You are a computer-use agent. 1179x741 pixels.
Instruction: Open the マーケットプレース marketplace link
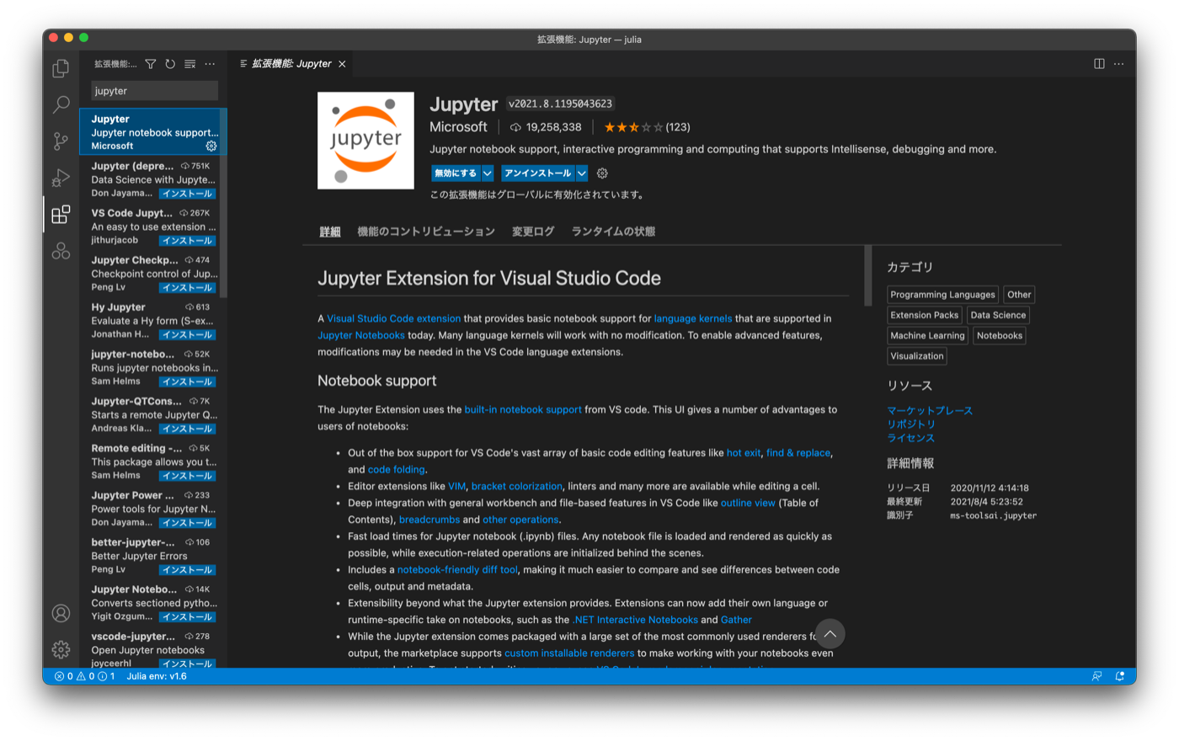[930, 411]
